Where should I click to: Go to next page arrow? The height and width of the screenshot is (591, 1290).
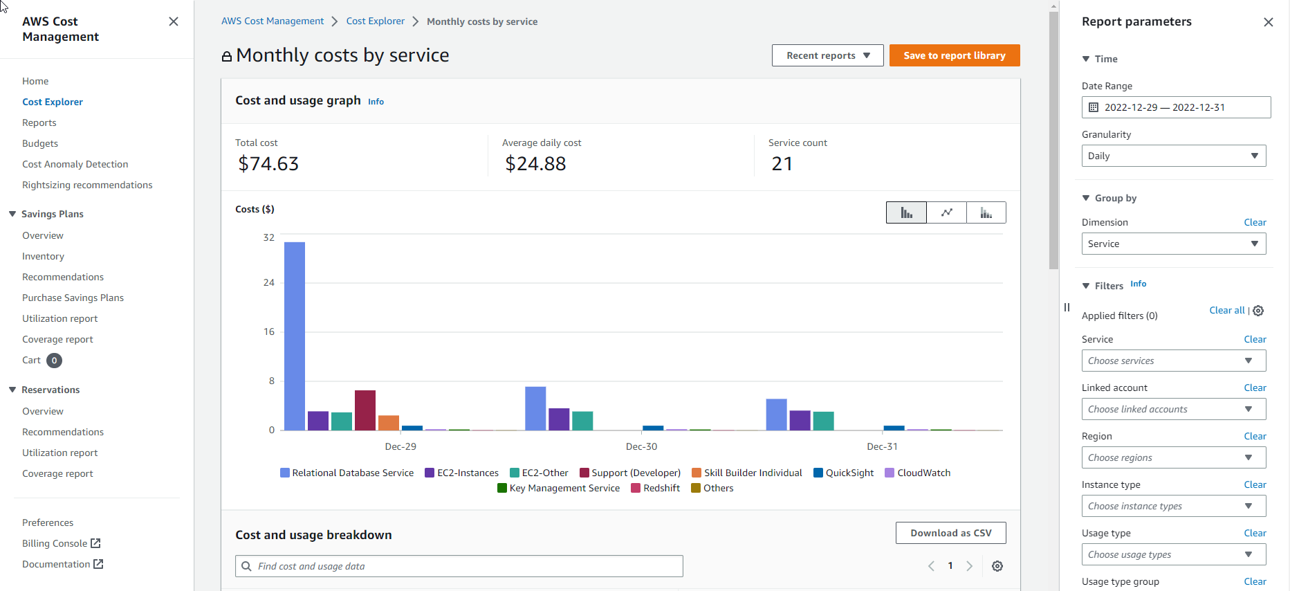(x=970, y=566)
